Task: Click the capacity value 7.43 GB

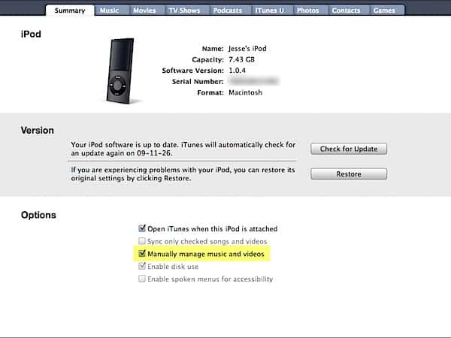Action: coord(241,59)
